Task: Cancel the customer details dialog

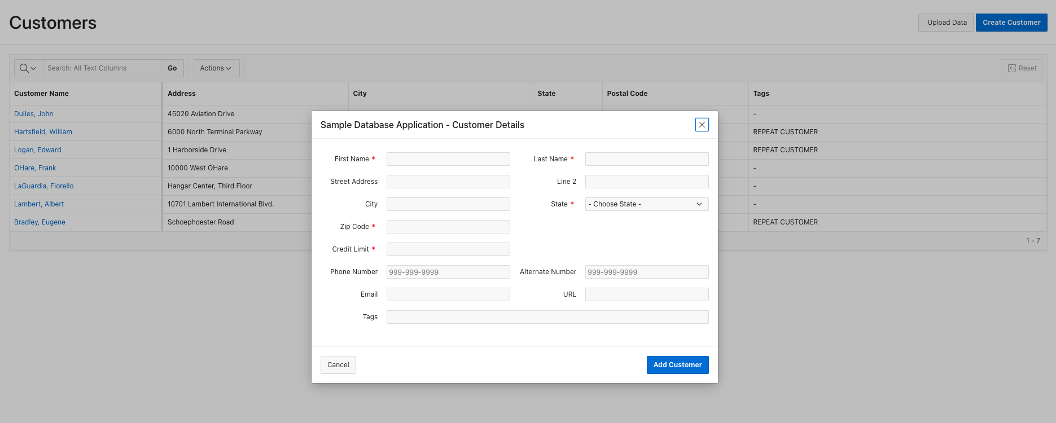Action: point(338,365)
